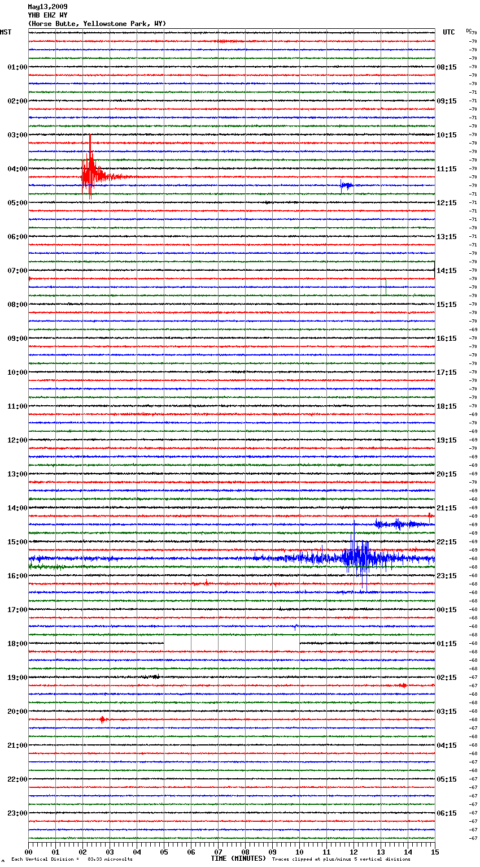Image resolution: width=480 pixels, height=867 pixels.
Task: Click the 01:15 UTC time label
Action: coord(447,644)
